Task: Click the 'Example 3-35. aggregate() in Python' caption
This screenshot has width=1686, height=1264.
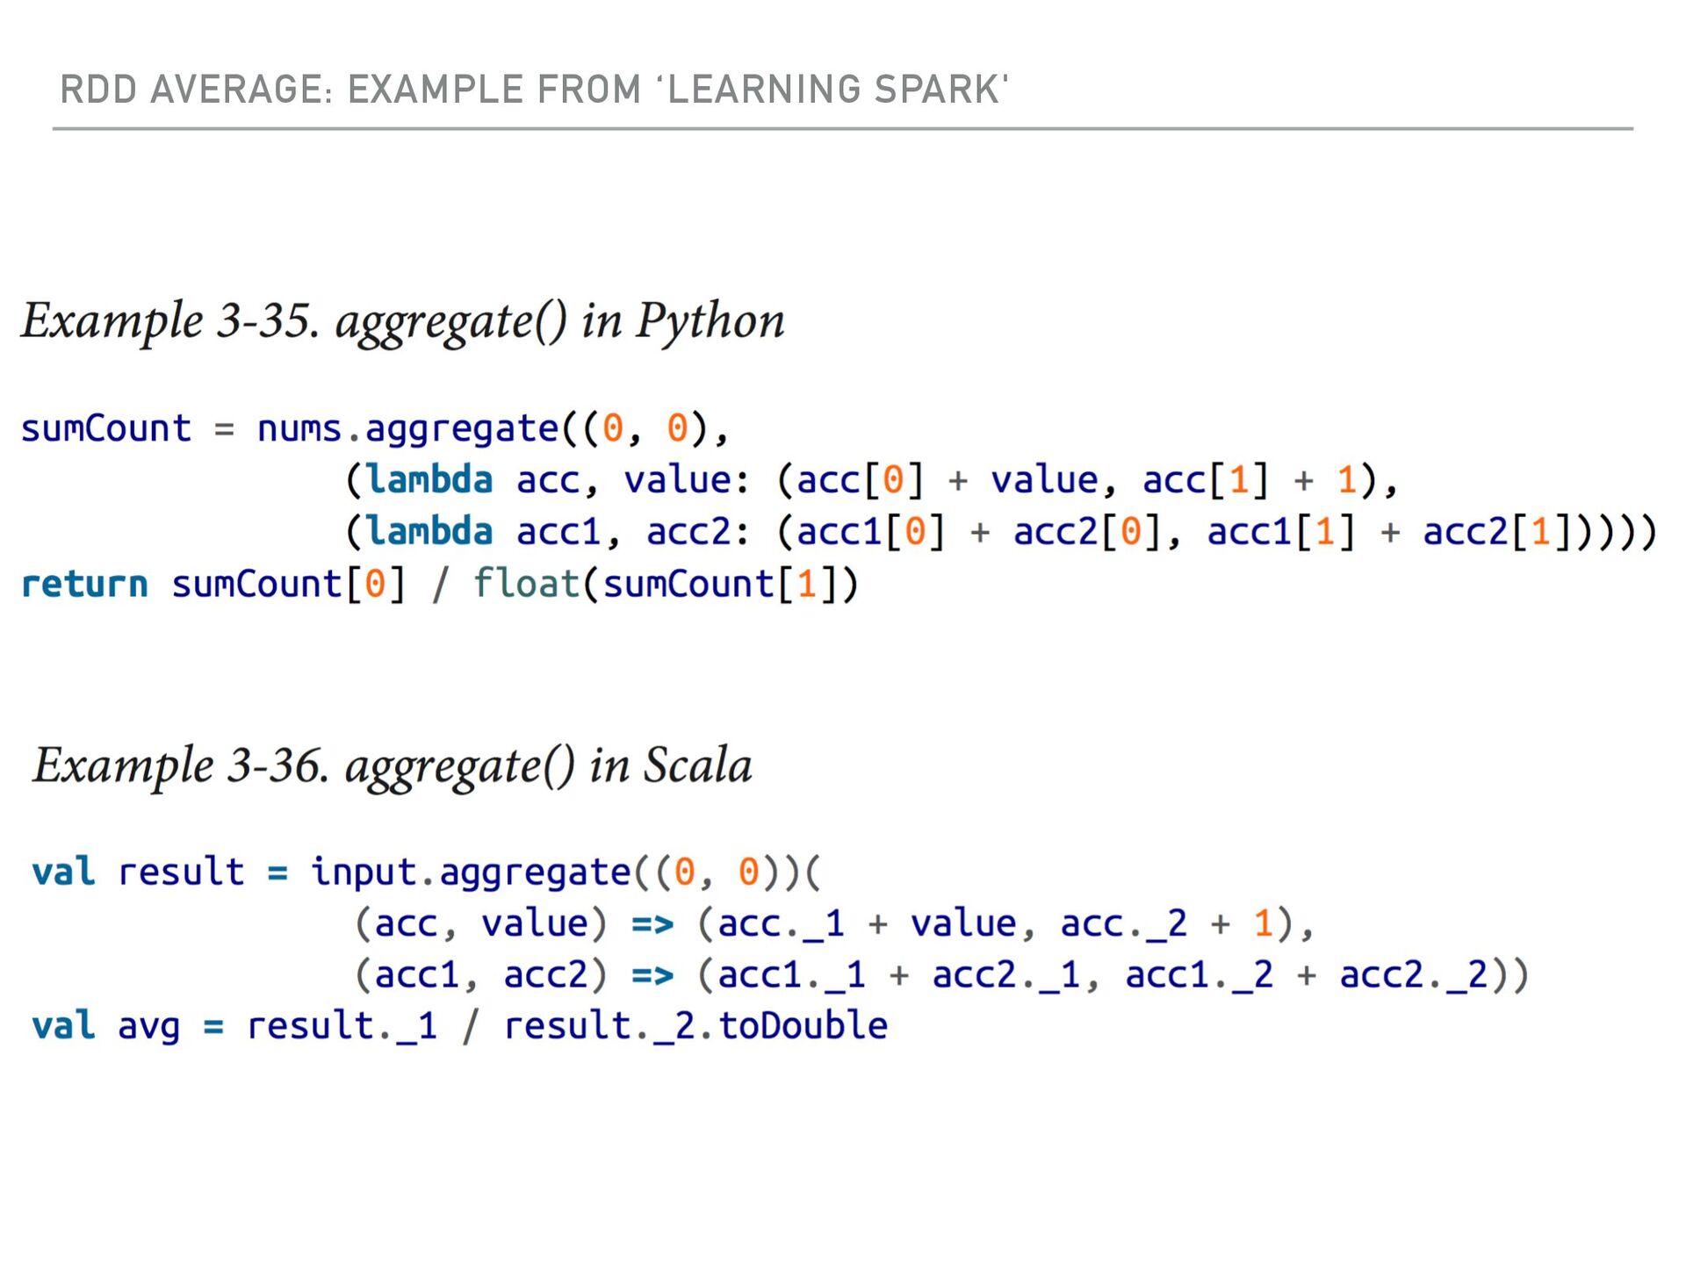Action: [402, 320]
